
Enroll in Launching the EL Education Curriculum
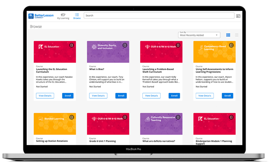(x=68, y=96)
